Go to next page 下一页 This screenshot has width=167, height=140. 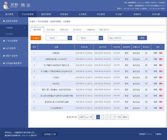pos(118,117)
